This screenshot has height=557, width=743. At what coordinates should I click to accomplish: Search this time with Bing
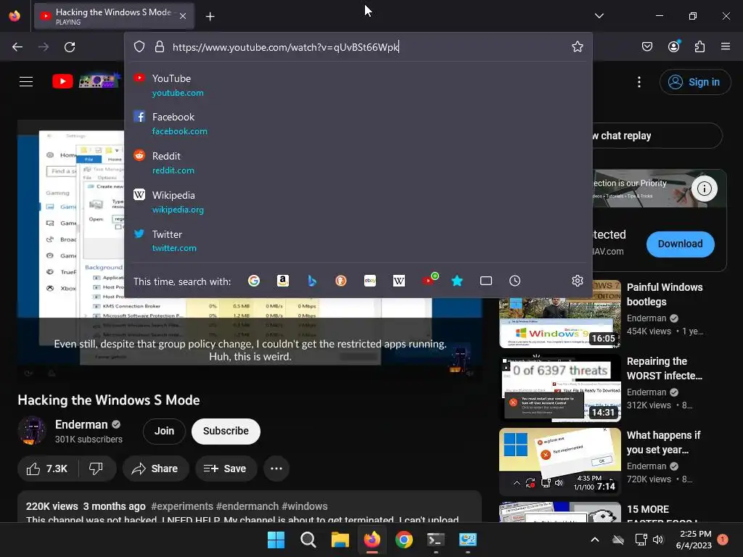[312, 281]
